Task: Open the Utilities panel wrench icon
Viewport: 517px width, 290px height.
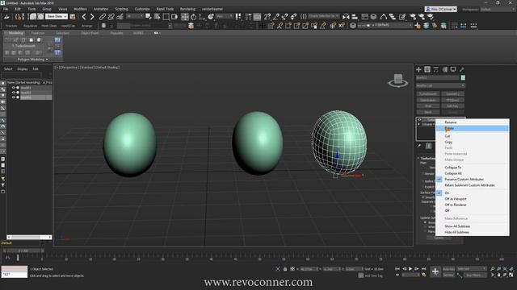Action: (461, 69)
